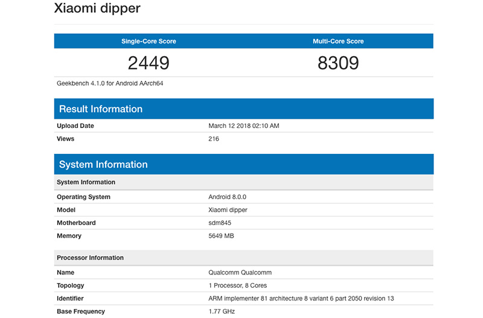The width and height of the screenshot is (483, 318).
Task: Click the blue System Information section header
Action: click(x=244, y=164)
